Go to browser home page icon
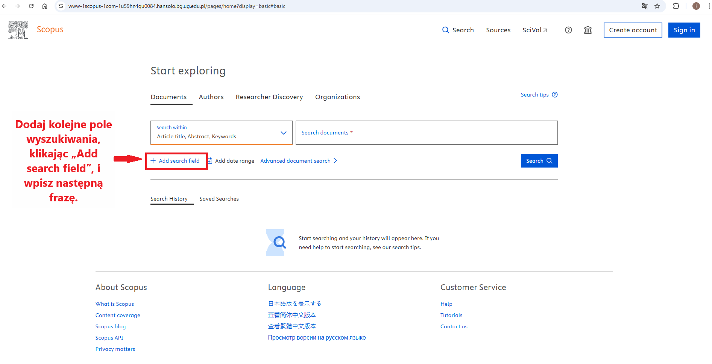 (45, 6)
